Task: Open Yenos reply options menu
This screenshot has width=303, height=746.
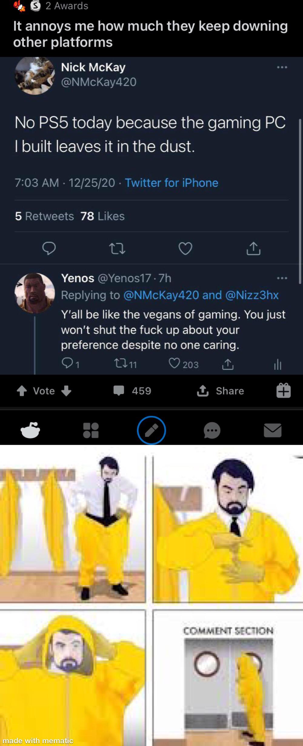Action: [282, 278]
